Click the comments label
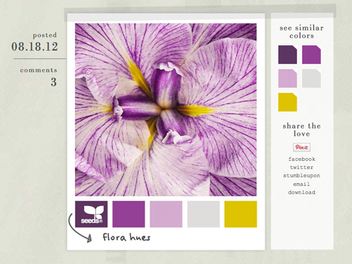 tap(39, 70)
